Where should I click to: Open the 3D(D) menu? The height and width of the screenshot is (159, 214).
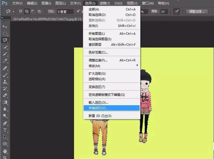click(118, 3)
